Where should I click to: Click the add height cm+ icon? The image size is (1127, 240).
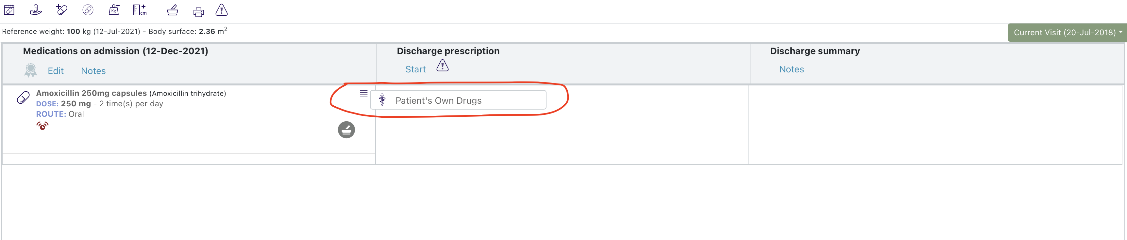(x=139, y=9)
